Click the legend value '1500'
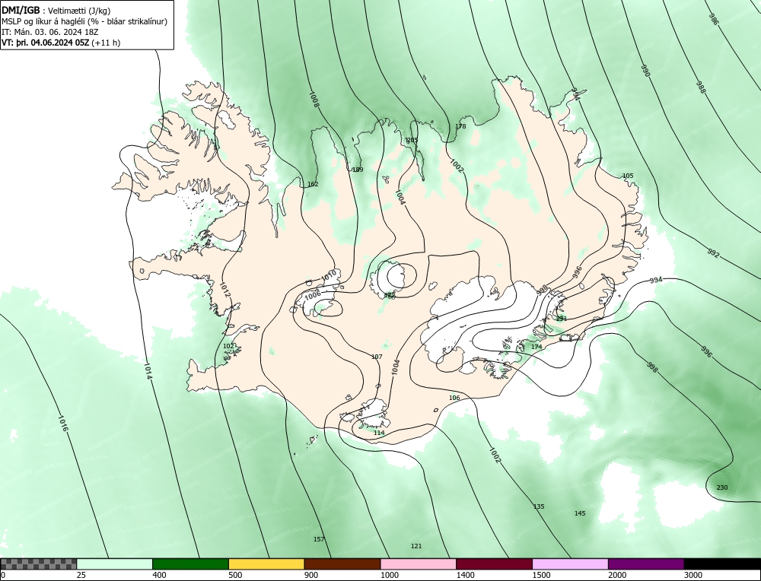This screenshot has height=581, width=761. pos(542,575)
